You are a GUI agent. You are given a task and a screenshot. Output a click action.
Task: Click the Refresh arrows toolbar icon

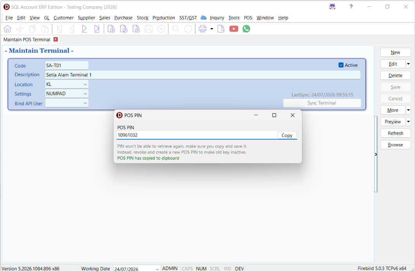tap(188, 29)
